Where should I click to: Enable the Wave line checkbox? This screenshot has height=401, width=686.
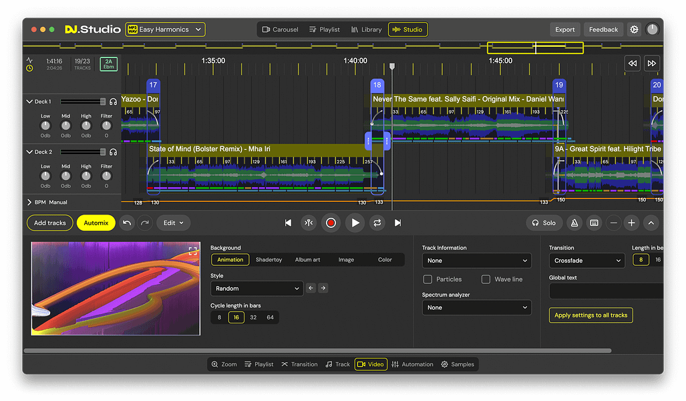click(x=486, y=279)
